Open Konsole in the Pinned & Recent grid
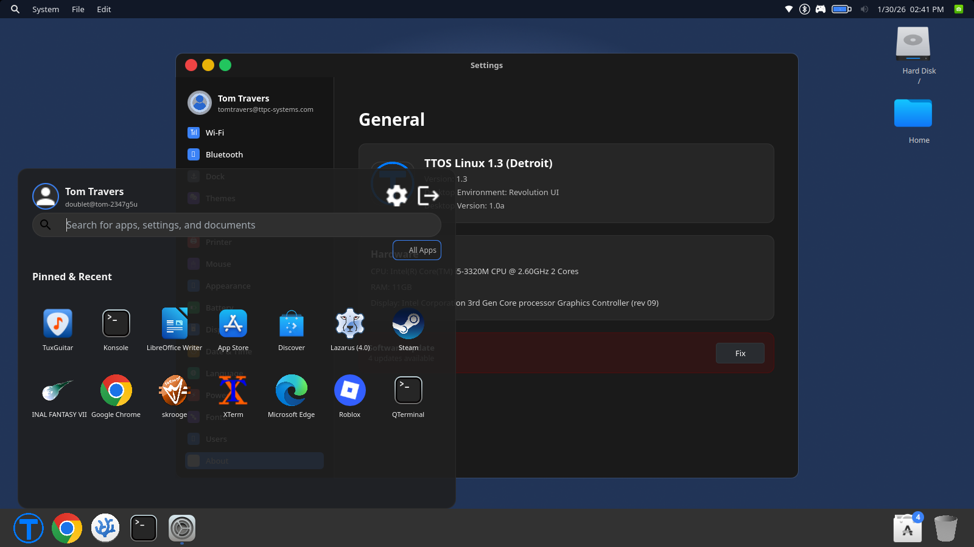The width and height of the screenshot is (974, 547). [116, 323]
